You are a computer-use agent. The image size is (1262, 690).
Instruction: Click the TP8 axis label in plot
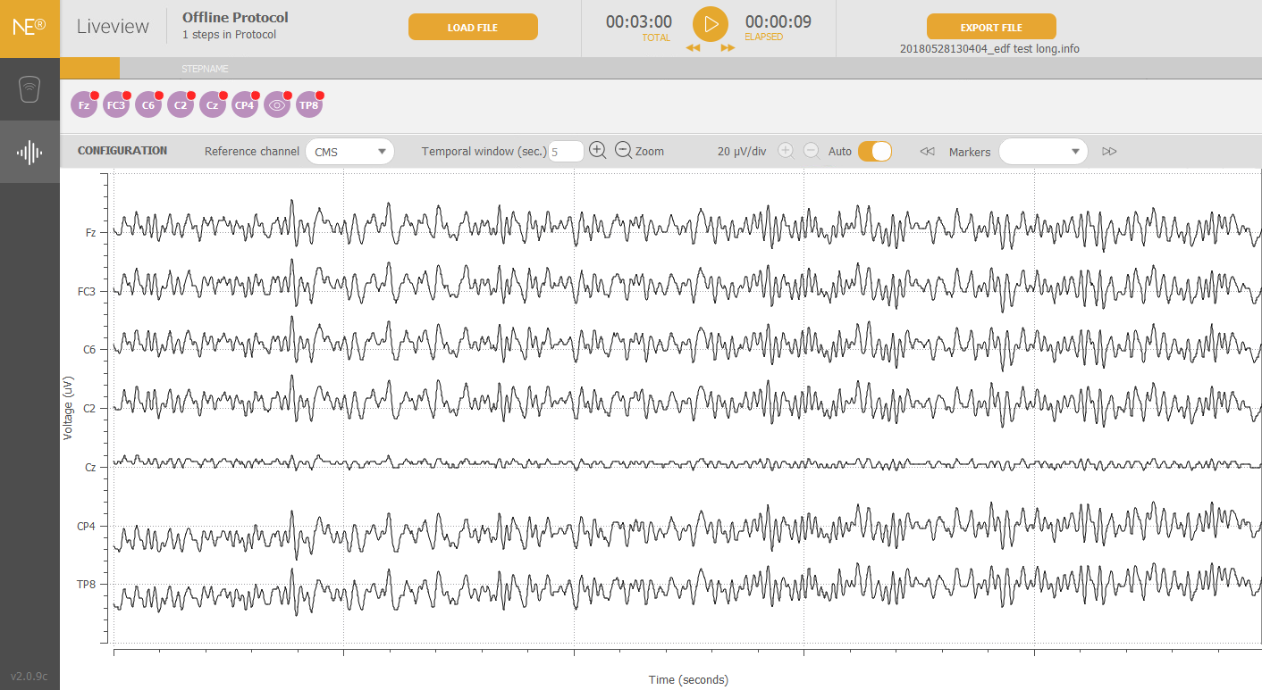pyautogui.click(x=87, y=585)
